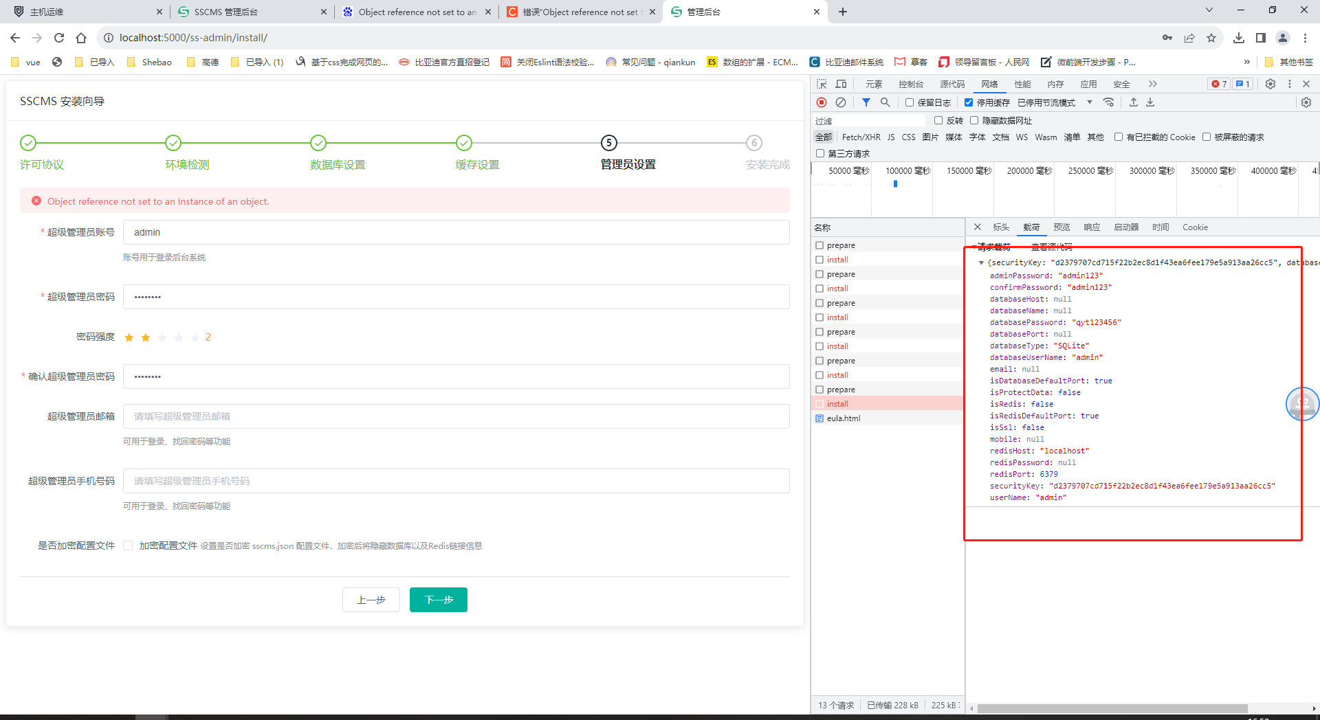Close the request details pane
1320x720 pixels.
pos(978,227)
